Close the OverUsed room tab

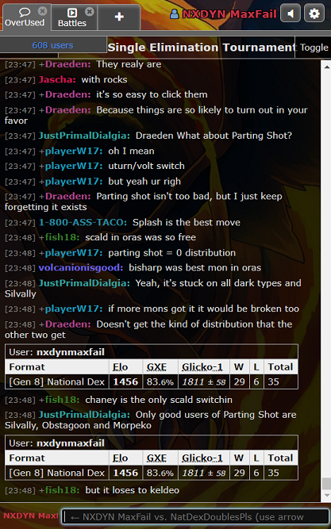point(42,11)
